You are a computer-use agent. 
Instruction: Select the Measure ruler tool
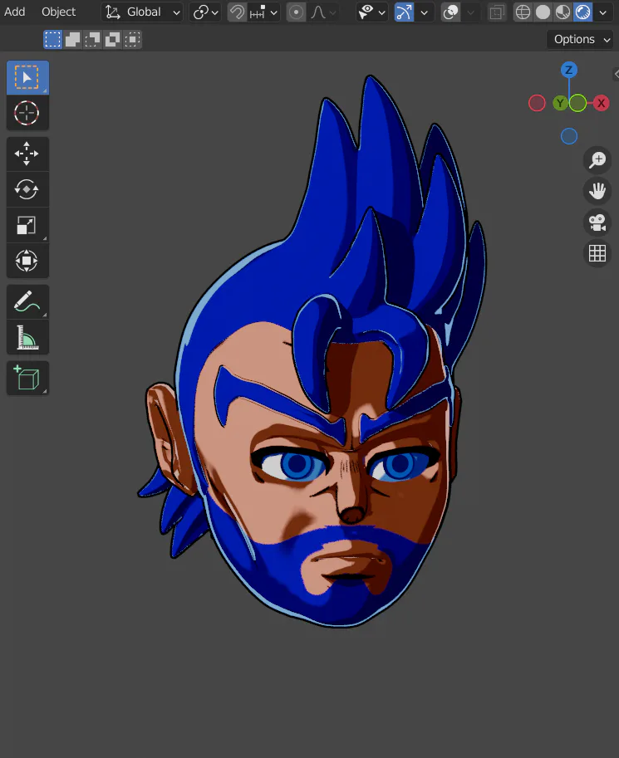[x=27, y=337]
